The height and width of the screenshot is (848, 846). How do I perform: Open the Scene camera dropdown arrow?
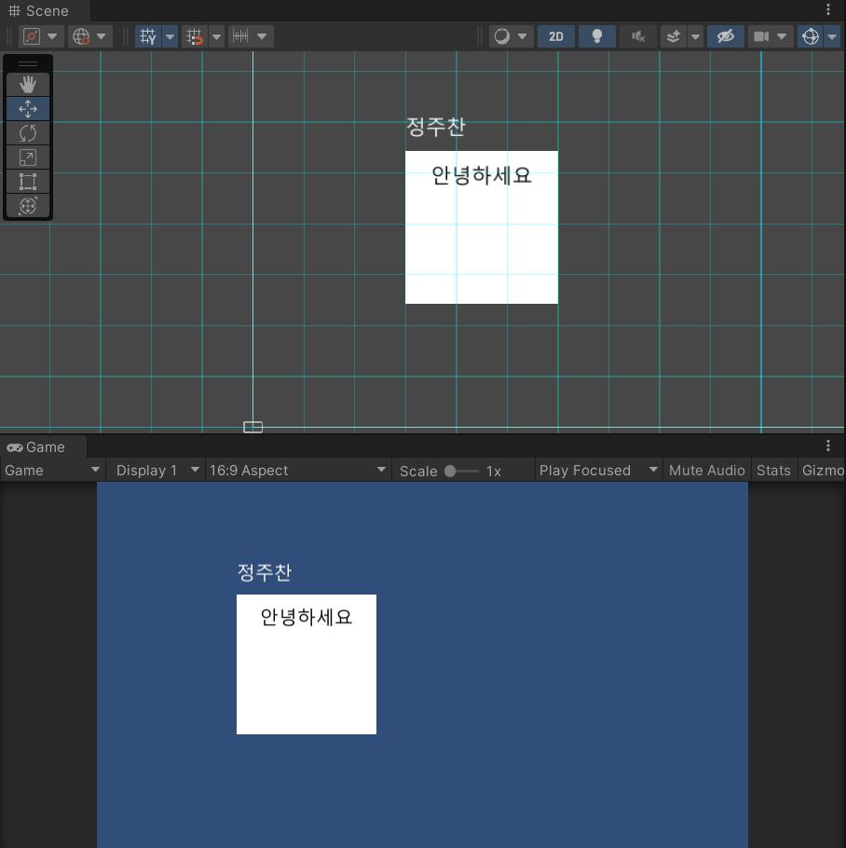coord(783,36)
